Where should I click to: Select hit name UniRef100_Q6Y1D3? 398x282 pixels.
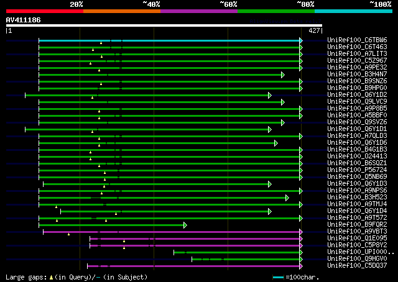[357, 184]
